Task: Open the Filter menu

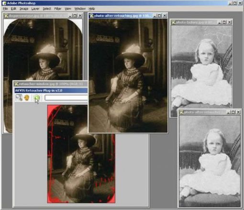Action: [58, 9]
